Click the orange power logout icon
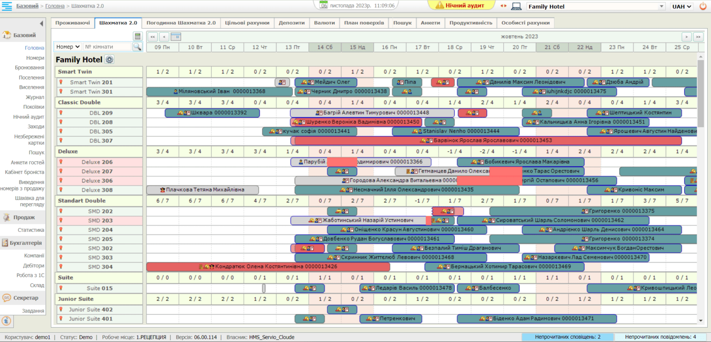The height and width of the screenshot is (342, 711). point(703,6)
